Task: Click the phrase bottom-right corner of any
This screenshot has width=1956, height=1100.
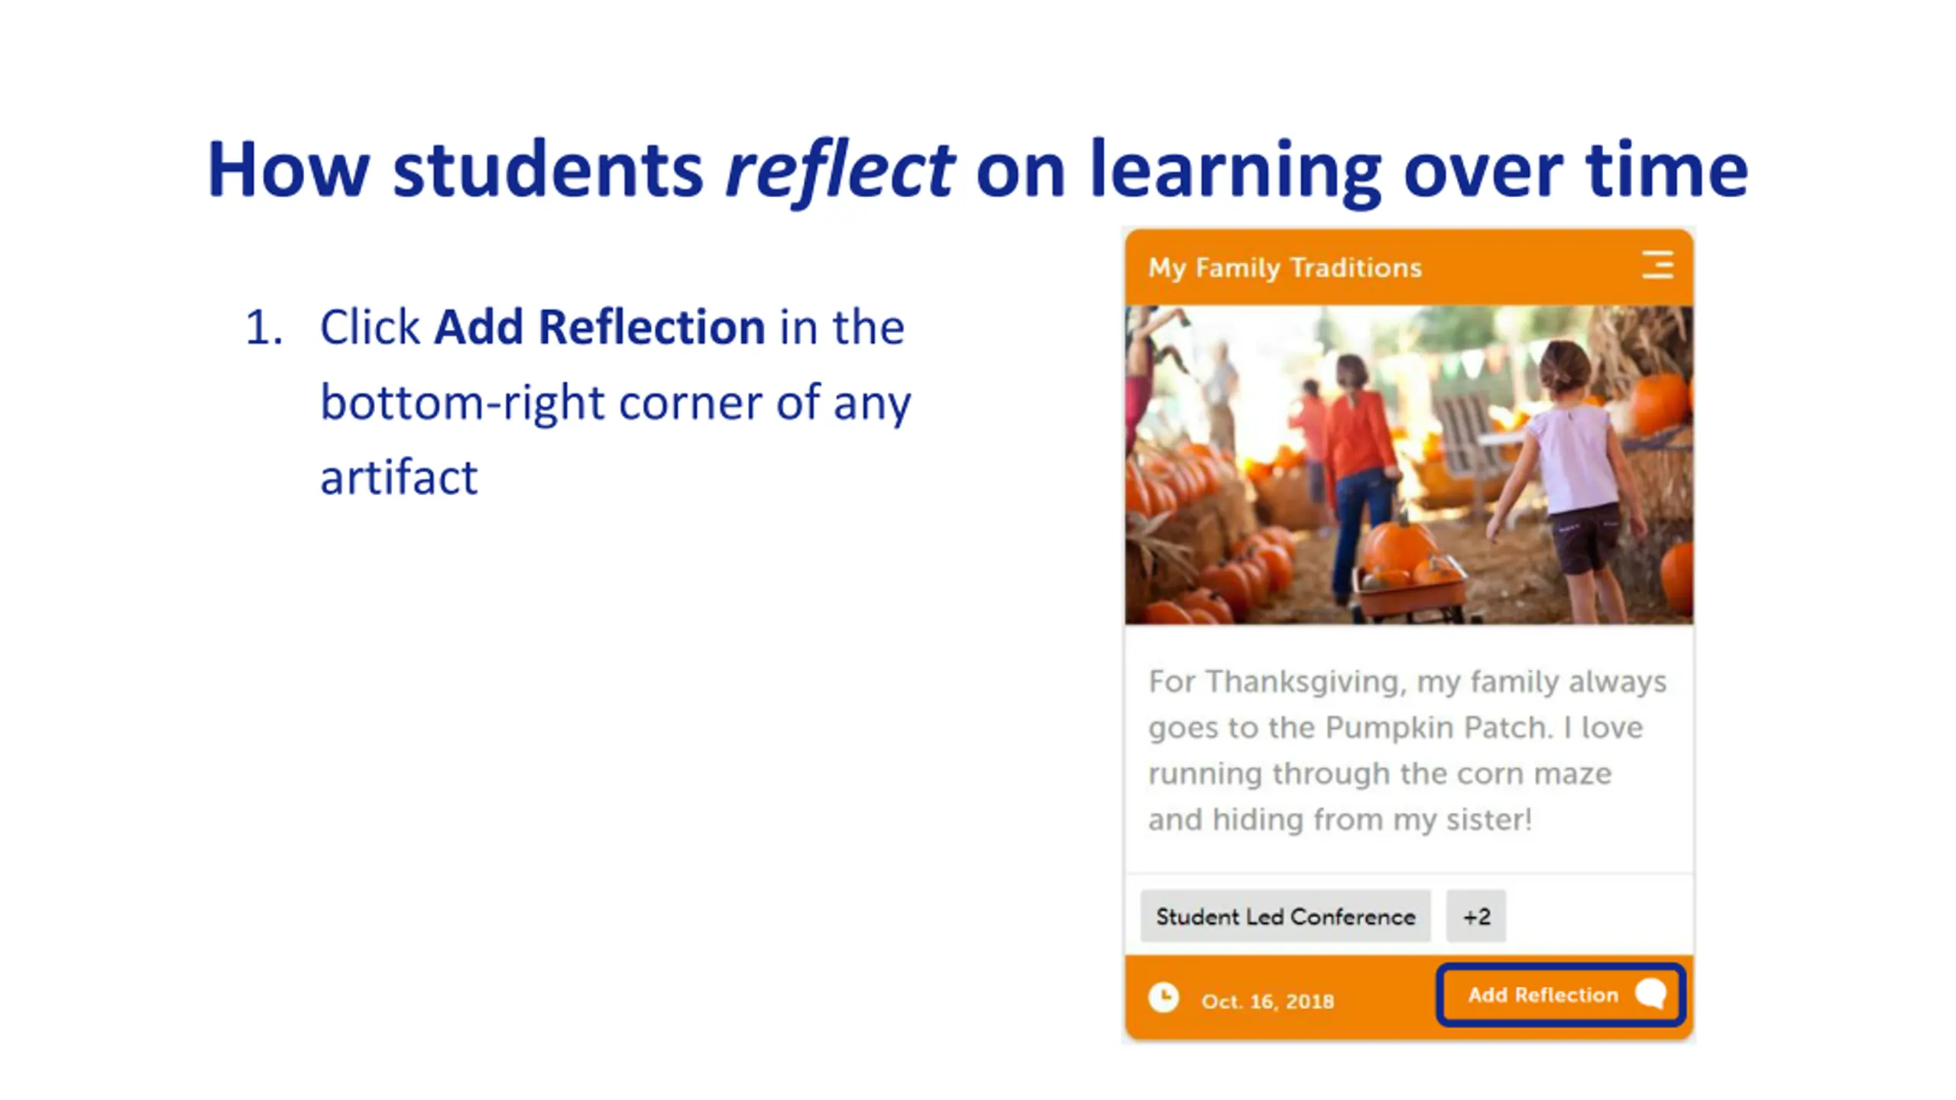Action: pos(615,403)
